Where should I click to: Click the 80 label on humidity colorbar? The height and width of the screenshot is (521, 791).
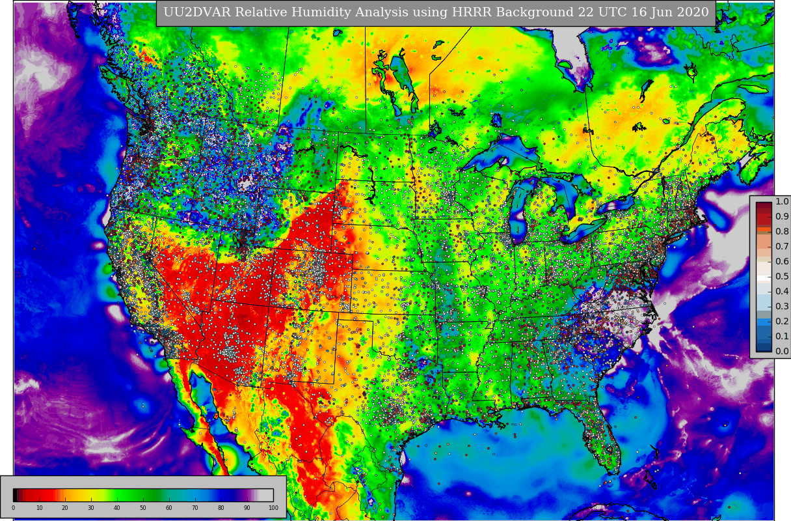point(221,508)
